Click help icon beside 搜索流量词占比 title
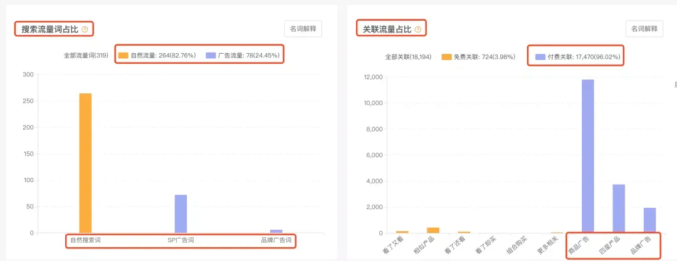This screenshot has height=261, width=677. point(85,30)
